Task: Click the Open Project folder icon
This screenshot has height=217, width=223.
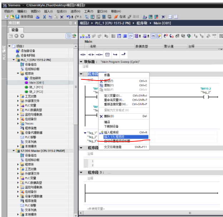Action: [12, 17]
